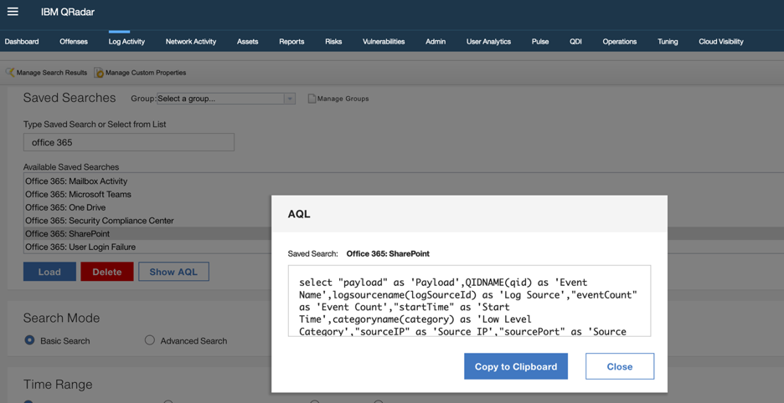Open the Cloud Visibility tab

coord(721,42)
